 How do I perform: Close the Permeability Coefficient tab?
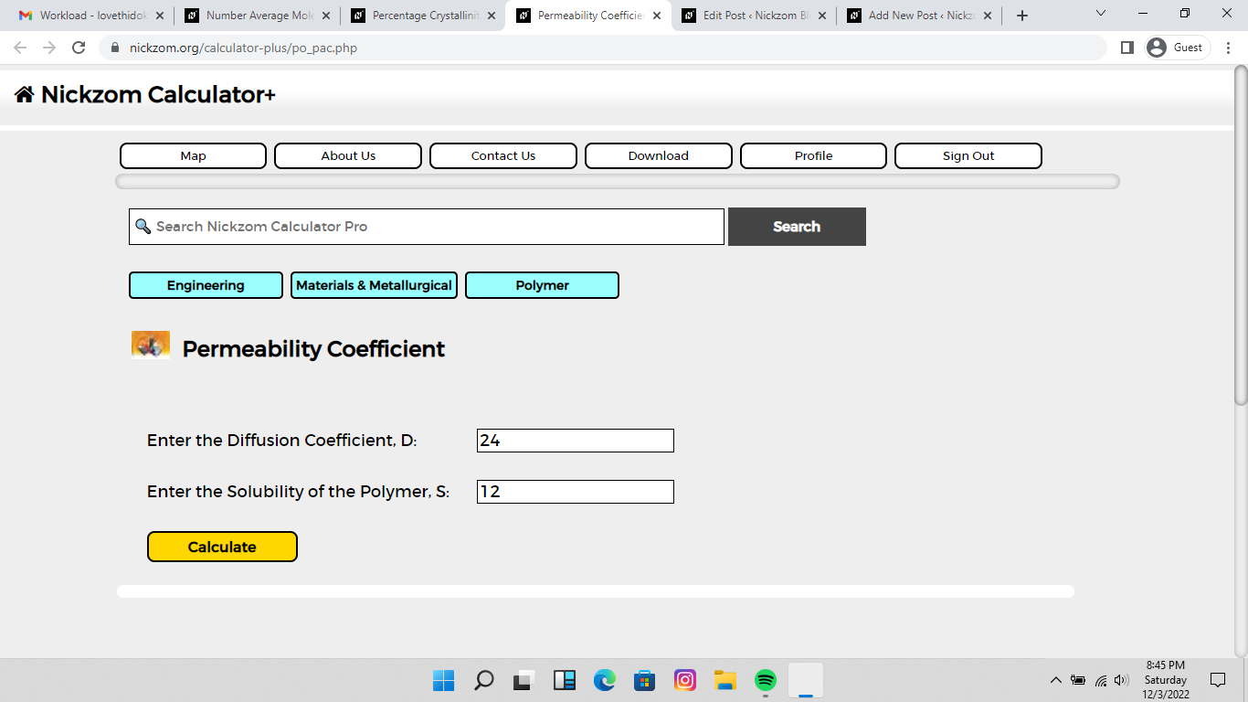[x=657, y=16]
